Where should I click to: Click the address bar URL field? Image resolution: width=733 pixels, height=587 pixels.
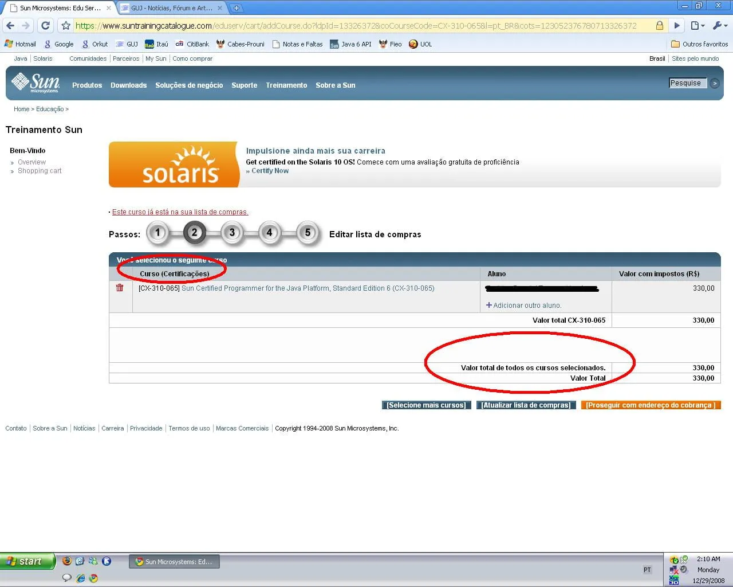[364, 25]
